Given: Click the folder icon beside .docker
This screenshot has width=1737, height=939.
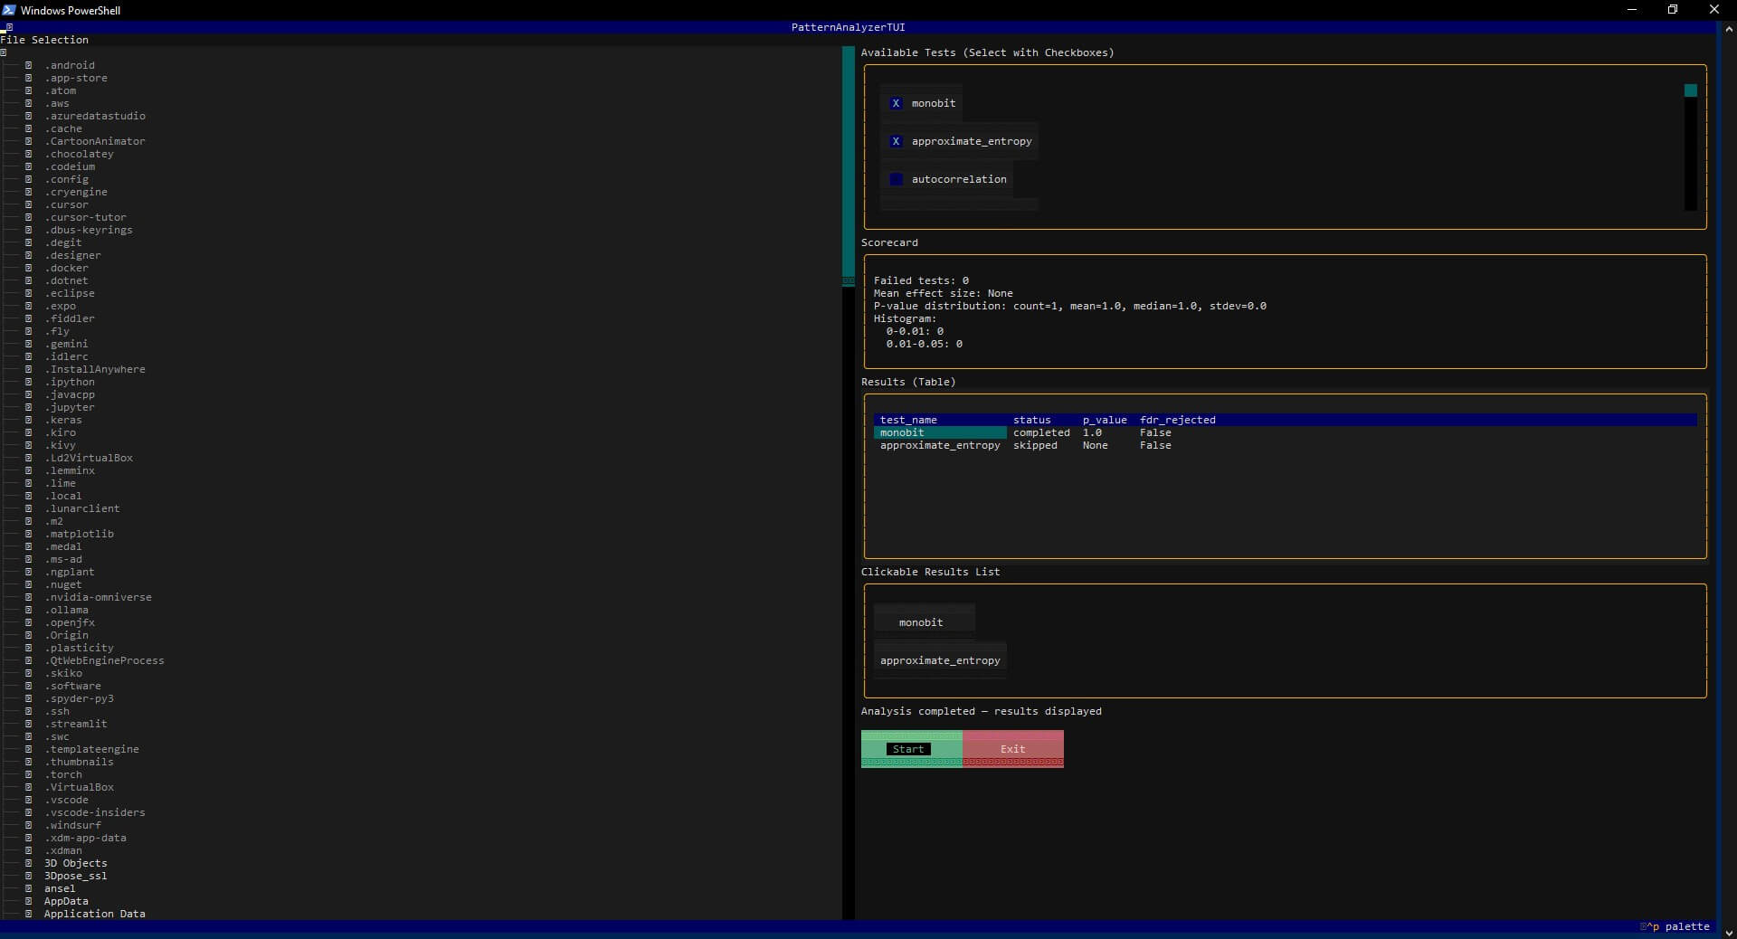Looking at the screenshot, I should tap(29, 268).
